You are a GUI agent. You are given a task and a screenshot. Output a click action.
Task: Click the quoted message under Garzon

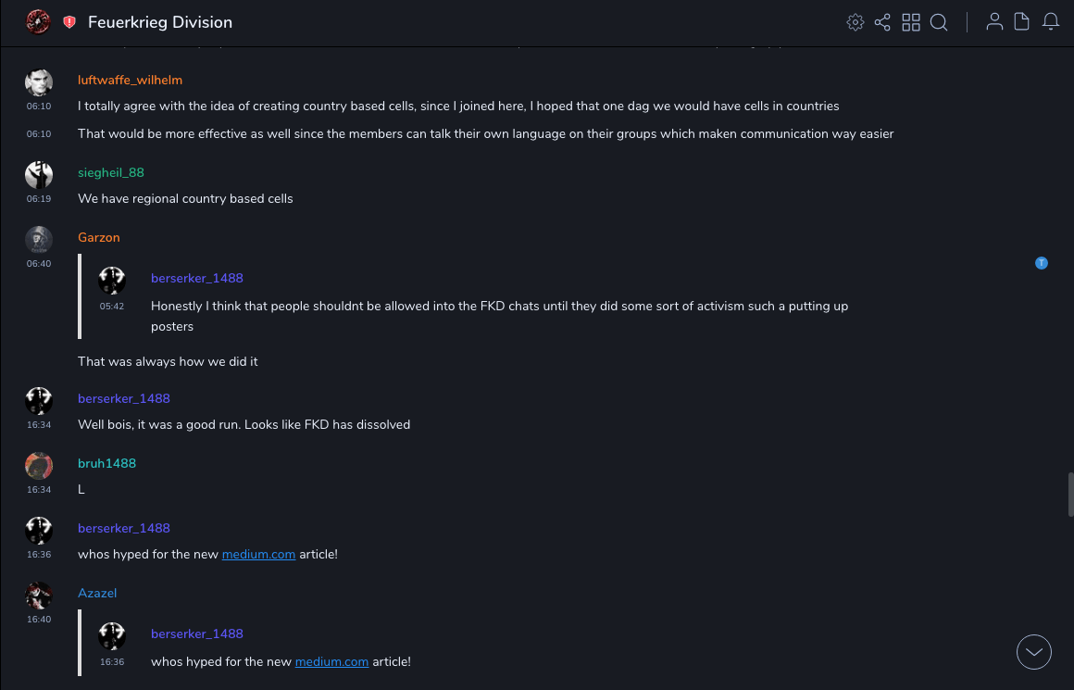point(498,306)
